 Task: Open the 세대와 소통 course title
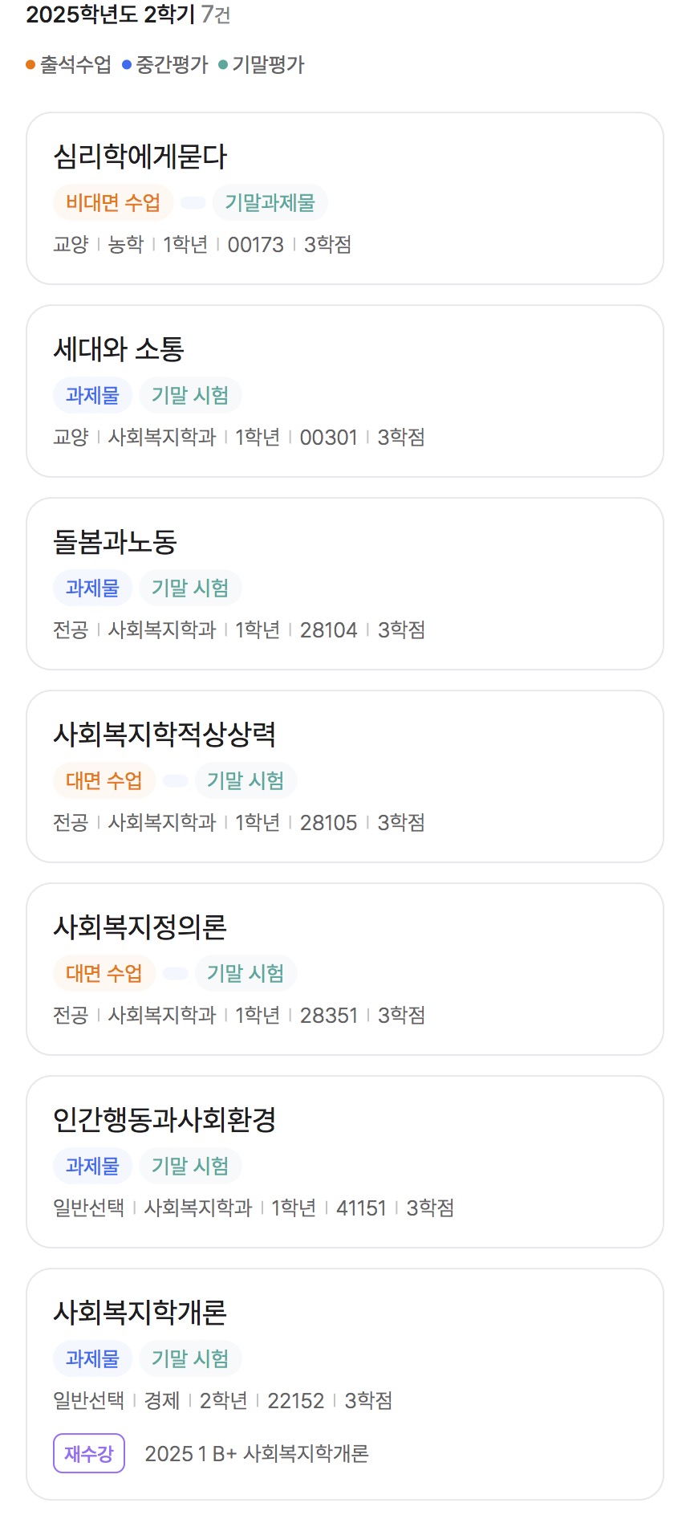[x=119, y=348]
